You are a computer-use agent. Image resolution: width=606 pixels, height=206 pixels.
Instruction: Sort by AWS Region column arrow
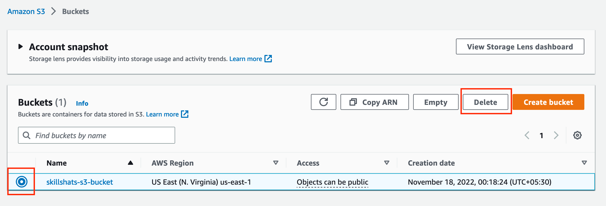pyautogui.click(x=276, y=163)
